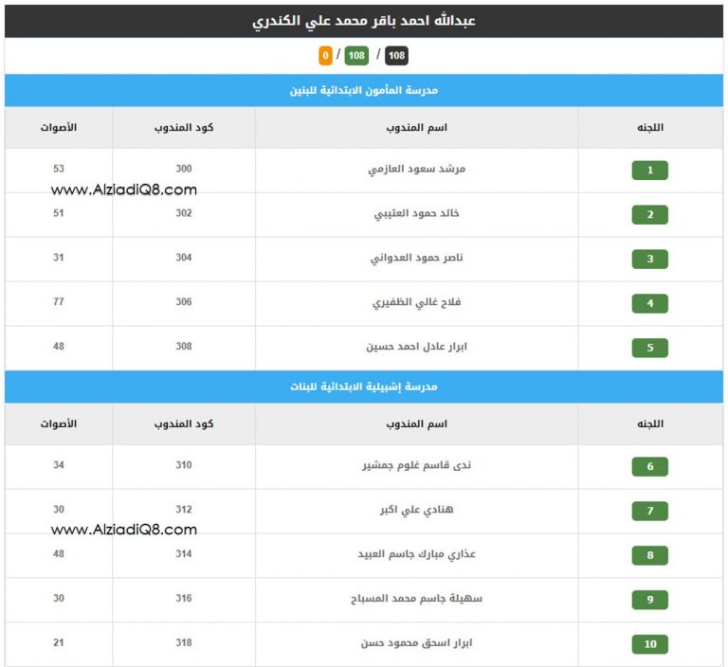
Task: Select the مدرسة إشبيلية الابتدائية للبنات section header
Action: coord(363,388)
